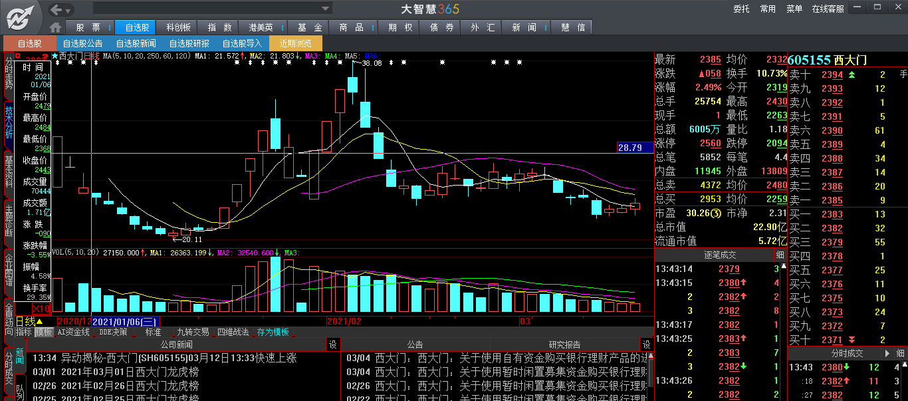Toggle the 指标 view in bottom bar
This screenshot has height=401, width=908.
pos(24,332)
